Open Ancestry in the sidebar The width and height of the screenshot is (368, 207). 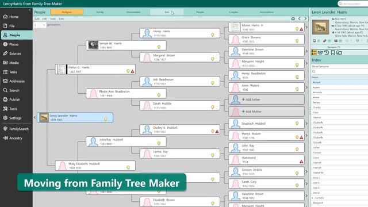click(16, 138)
